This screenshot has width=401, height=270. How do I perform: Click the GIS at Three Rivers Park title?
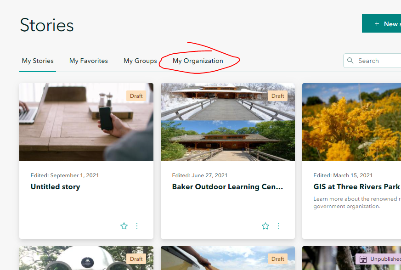[356, 187]
